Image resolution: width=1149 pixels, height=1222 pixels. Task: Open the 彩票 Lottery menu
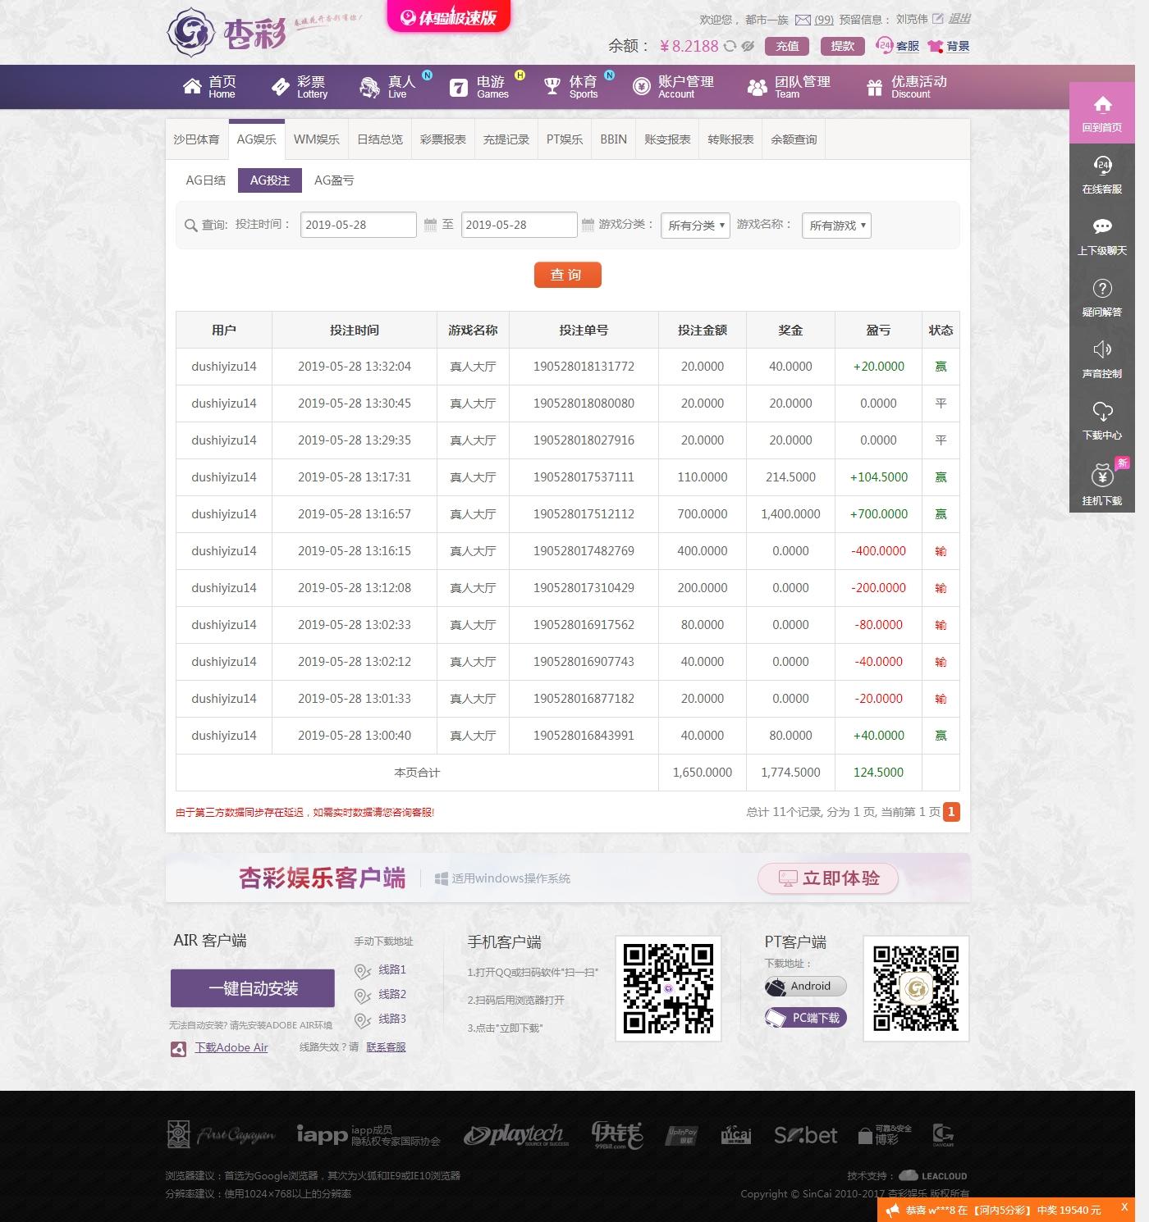(300, 87)
